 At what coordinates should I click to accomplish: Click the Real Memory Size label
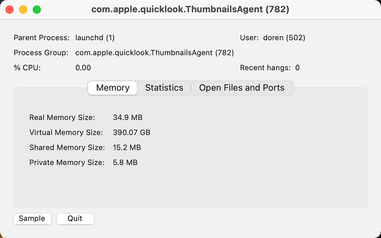pyautogui.click(x=62, y=117)
